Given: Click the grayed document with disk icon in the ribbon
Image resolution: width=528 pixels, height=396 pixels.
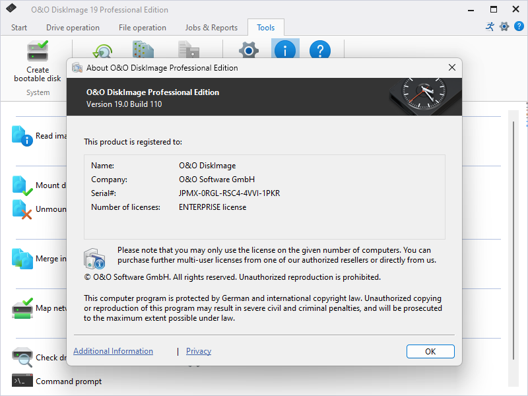Looking at the screenshot, I should tap(189, 49).
